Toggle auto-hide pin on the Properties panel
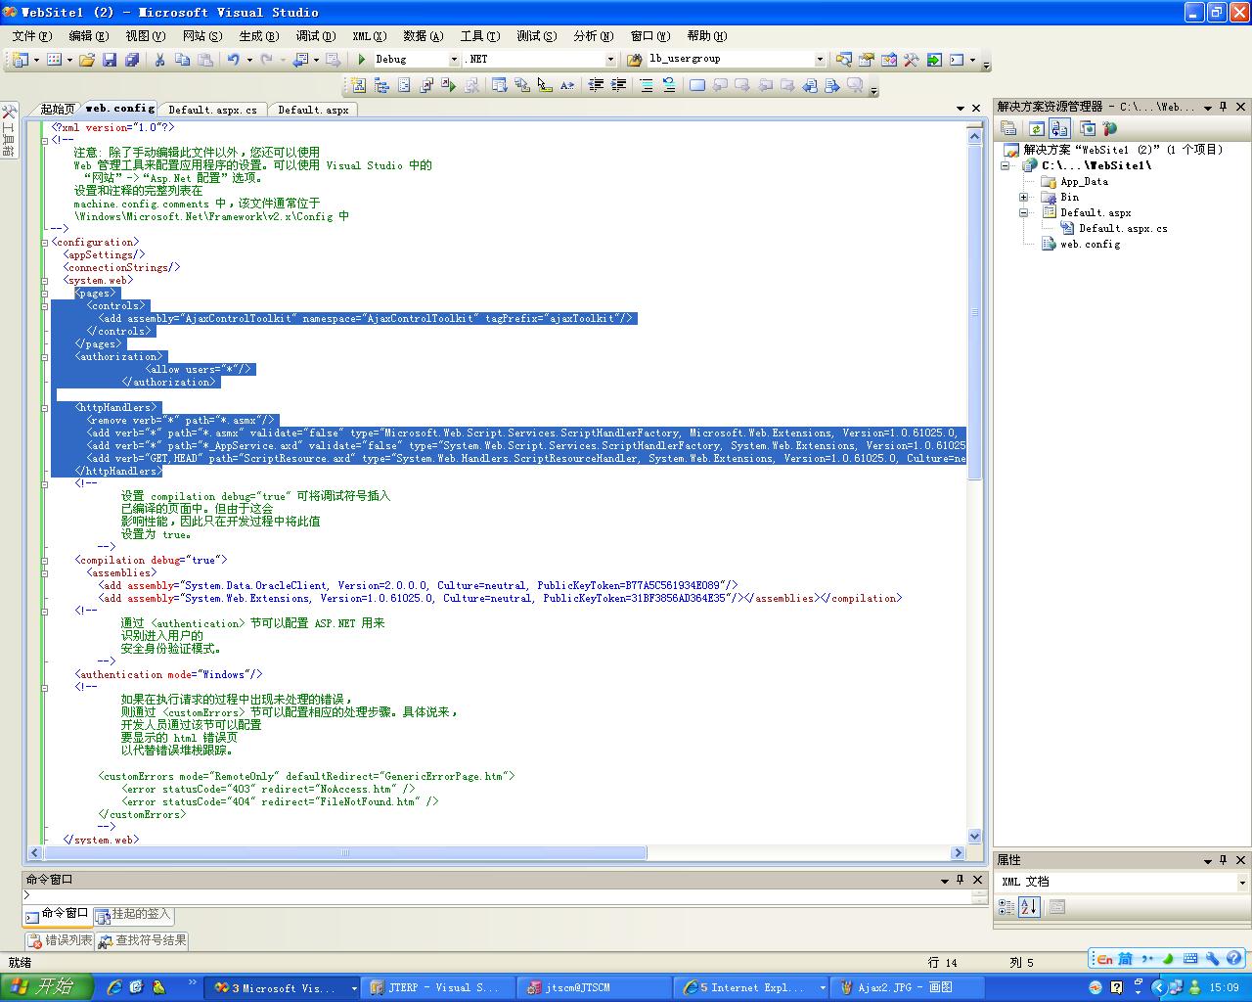Image resolution: width=1252 pixels, height=1002 pixels. (x=1224, y=860)
